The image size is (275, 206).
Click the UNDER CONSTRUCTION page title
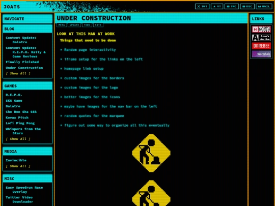coord(94,18)
